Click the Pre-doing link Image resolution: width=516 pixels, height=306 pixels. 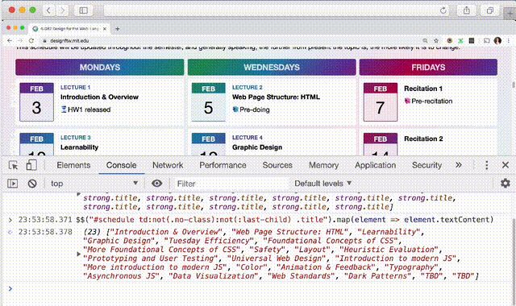(x=255, y=110)
